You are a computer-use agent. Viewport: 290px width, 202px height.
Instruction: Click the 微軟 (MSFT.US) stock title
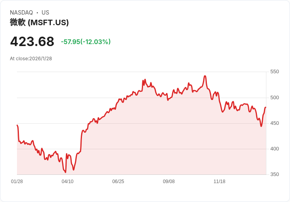[x=39, y=22]
